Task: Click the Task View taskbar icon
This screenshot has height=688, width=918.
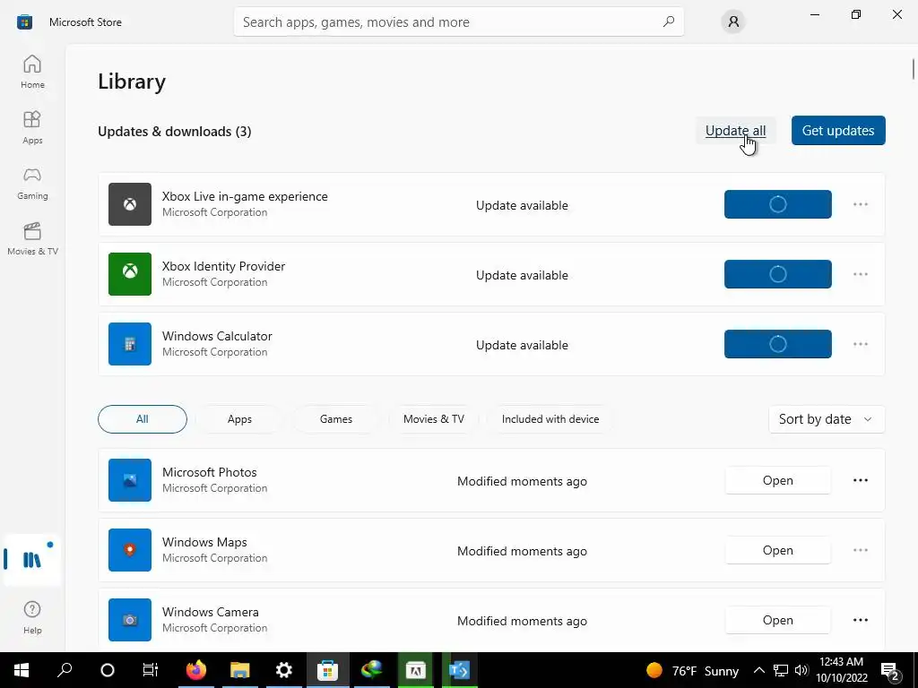Action: 151,670
